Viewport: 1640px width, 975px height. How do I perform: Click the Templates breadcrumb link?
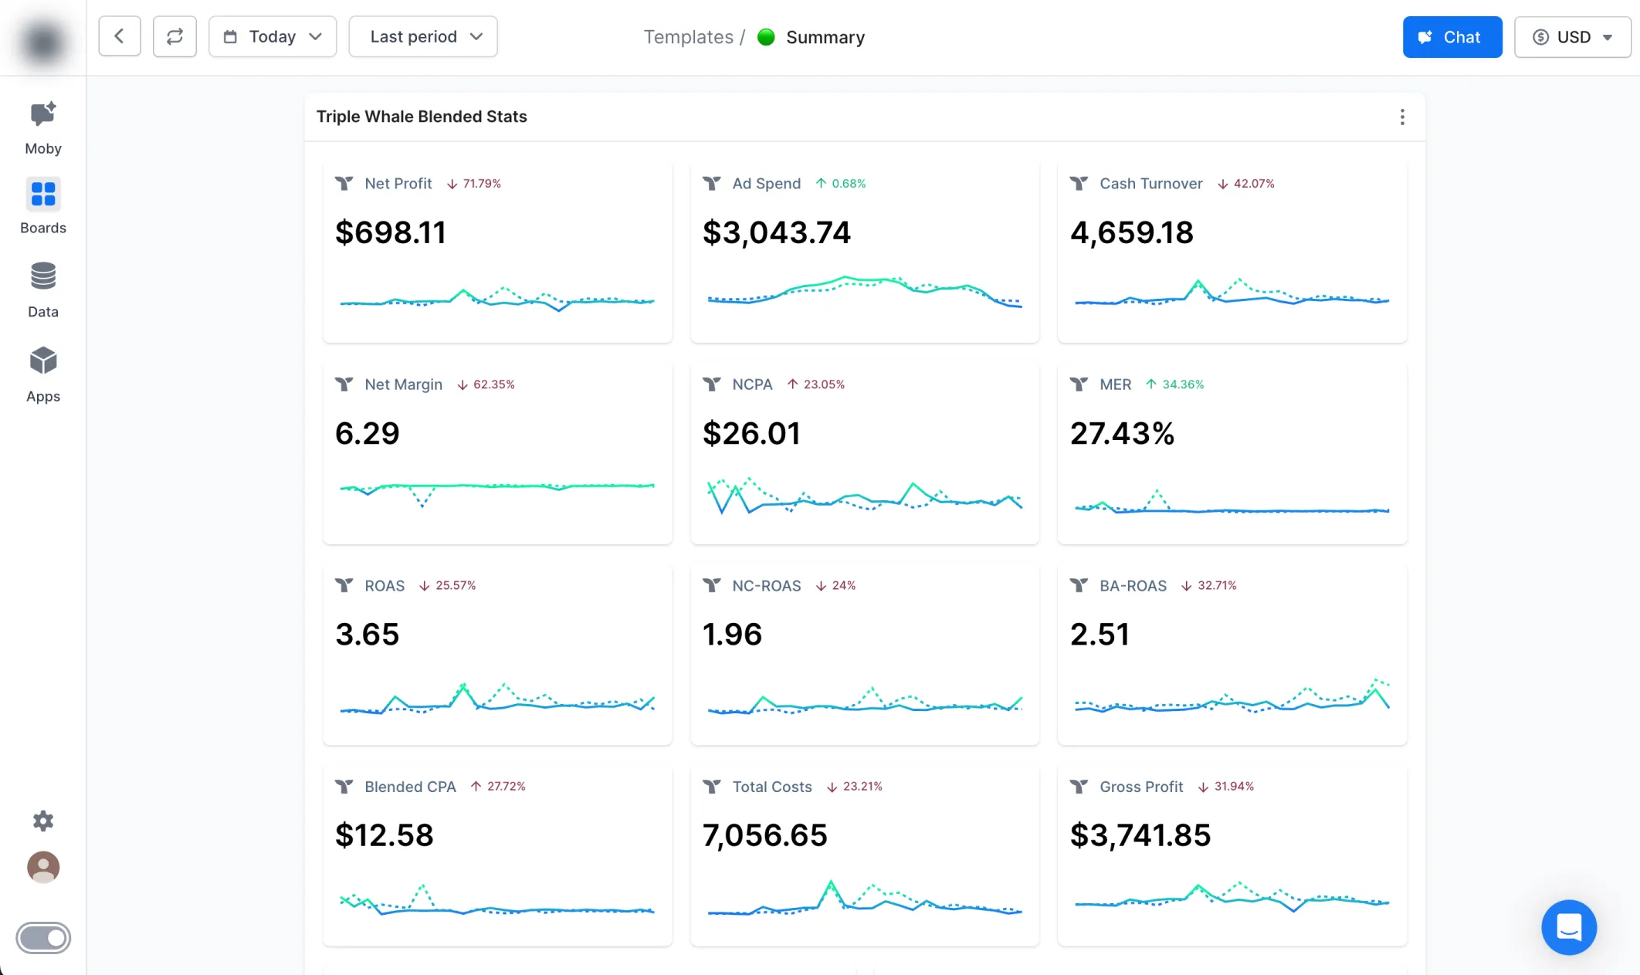pos(688,37)
